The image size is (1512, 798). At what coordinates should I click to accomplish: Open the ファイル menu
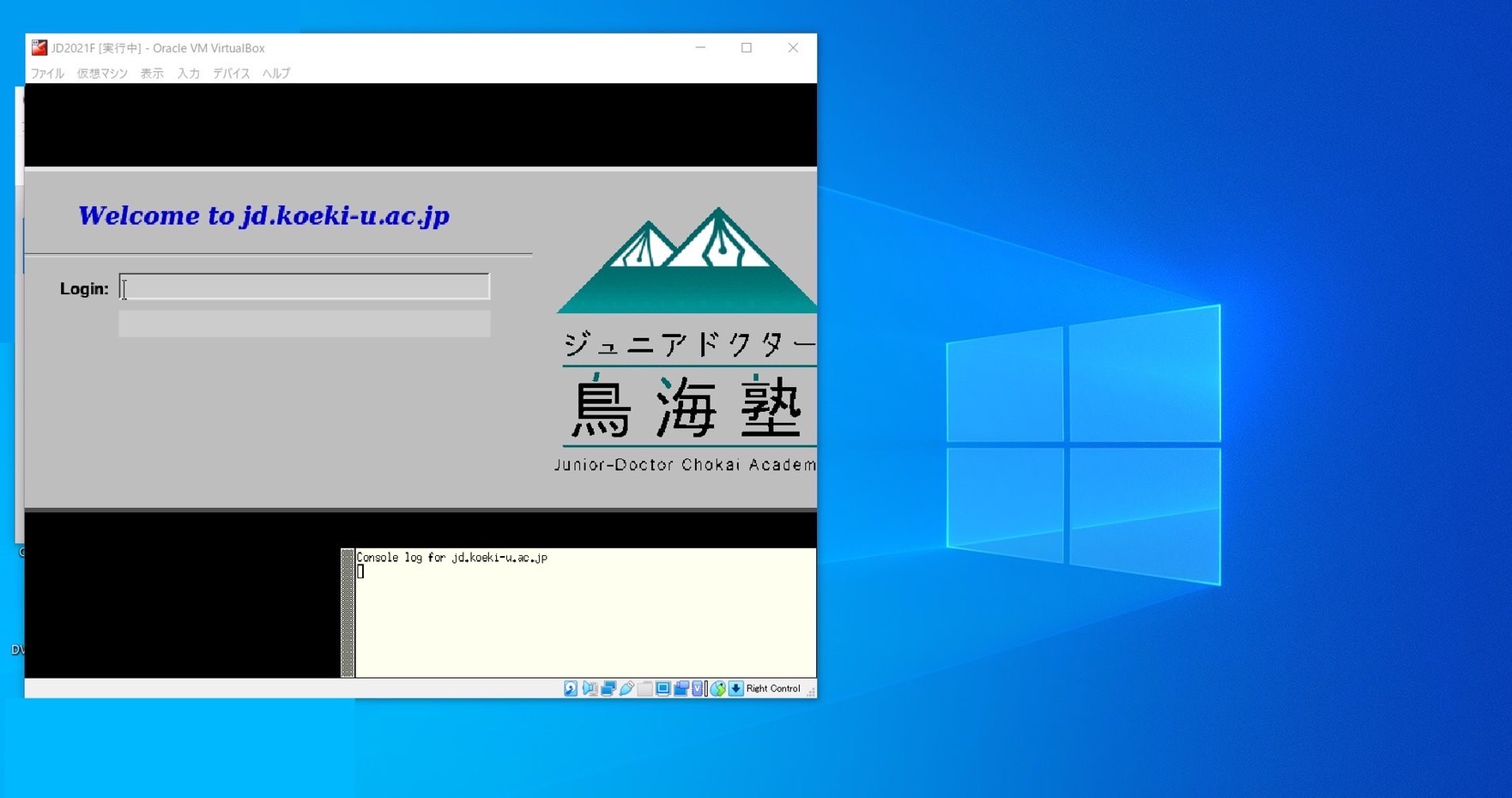pos(47,74)
